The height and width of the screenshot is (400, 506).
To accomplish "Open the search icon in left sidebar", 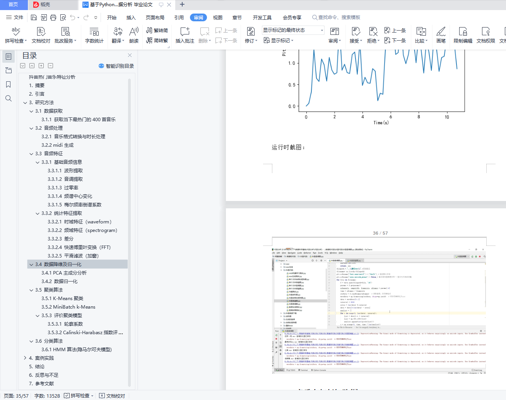I will pos(9,98).
